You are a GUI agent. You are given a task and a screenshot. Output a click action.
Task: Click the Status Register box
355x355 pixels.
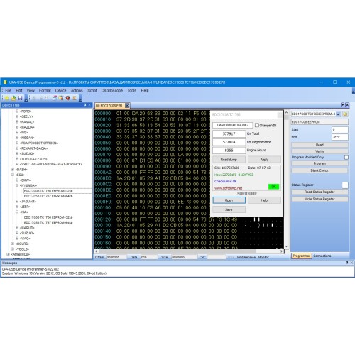(345, 185)
